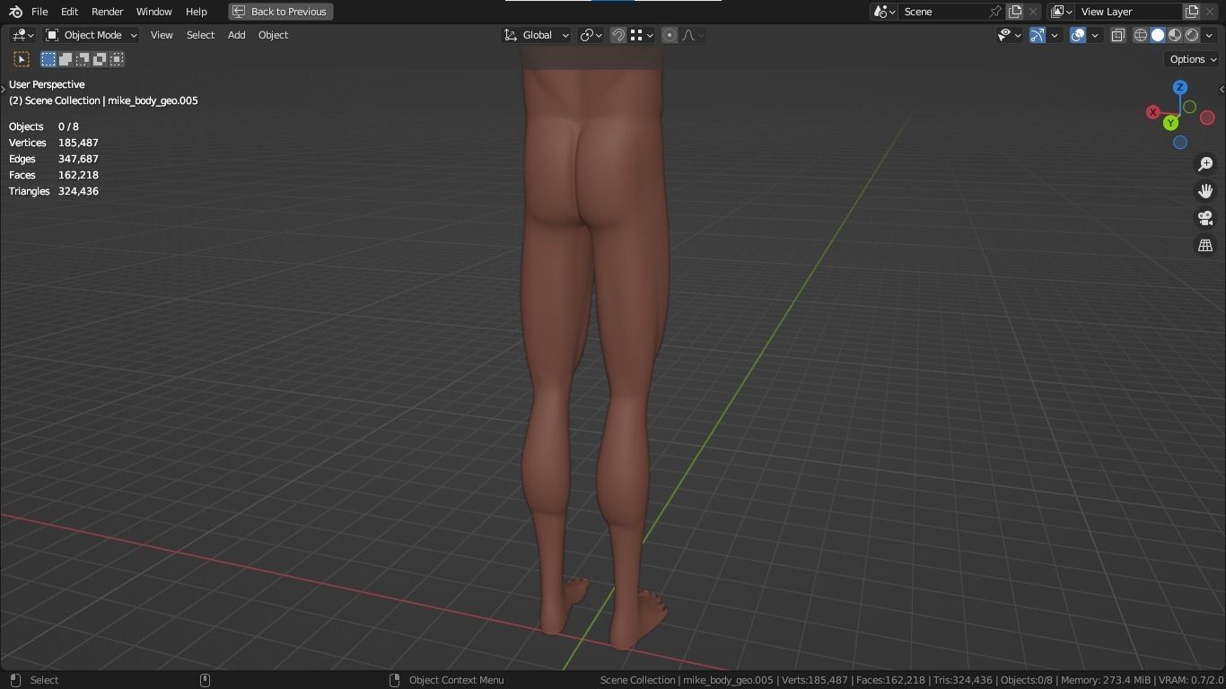Toggle the Show Gizmo button
Screen dimensions: 1226x689
pos(1038,35)
